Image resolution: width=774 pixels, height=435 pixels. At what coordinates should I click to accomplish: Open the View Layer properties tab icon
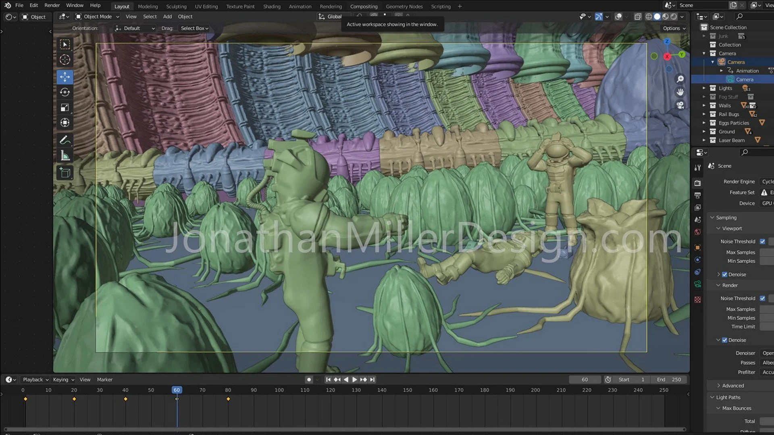click(x=697, y=207)
